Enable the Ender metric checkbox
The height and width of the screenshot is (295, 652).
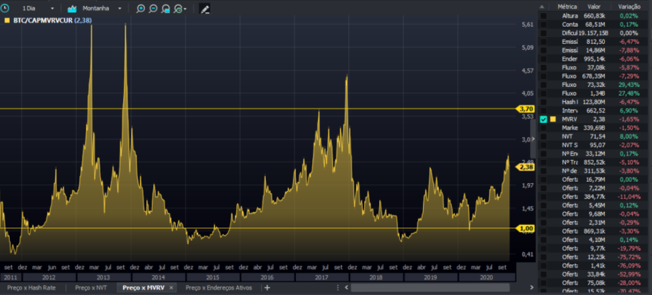(x=544, y=59)
